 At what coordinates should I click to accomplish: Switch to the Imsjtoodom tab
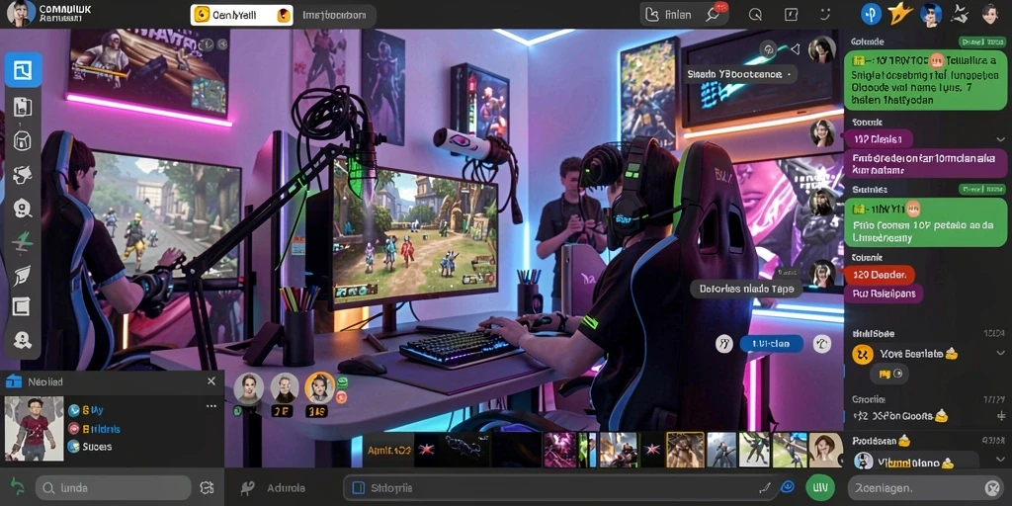point(334,15)
